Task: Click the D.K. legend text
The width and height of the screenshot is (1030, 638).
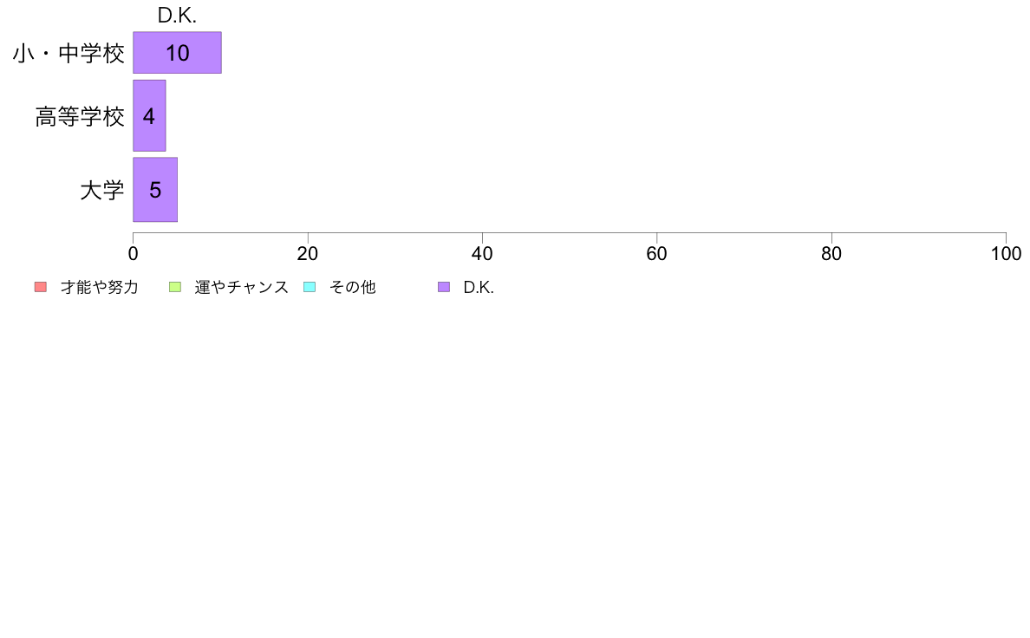Action: tap(479, 287)
